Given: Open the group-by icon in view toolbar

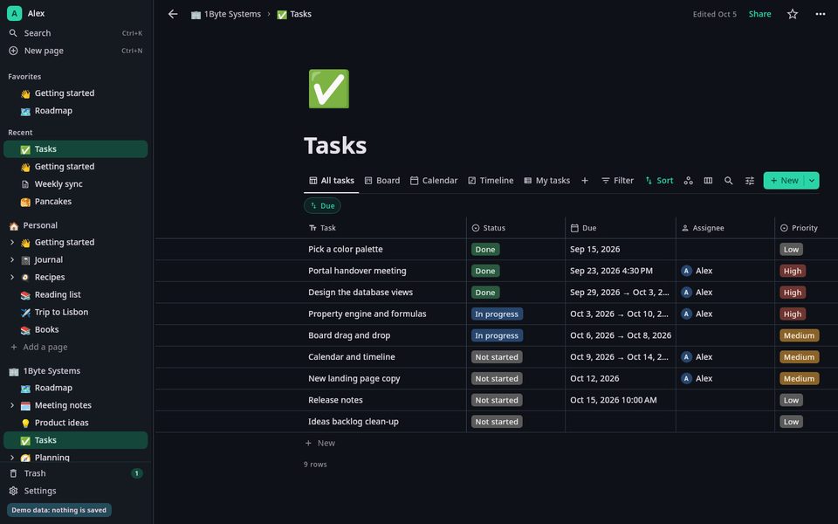Looking at the screenshot, I should click(x=689, y=181).
